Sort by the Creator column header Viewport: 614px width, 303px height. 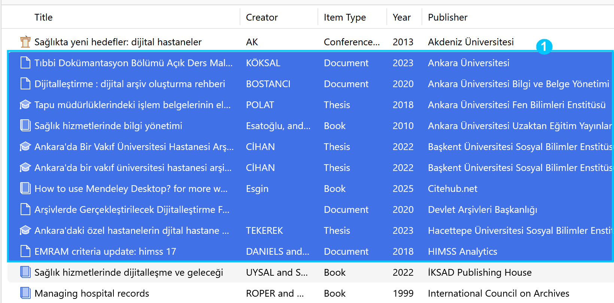(x=262, y=17)
